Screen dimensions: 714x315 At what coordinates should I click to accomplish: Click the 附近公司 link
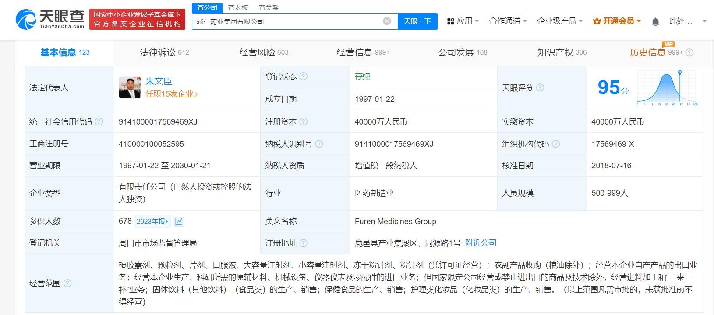point(481,243)
